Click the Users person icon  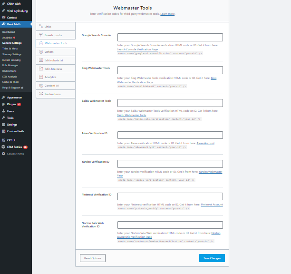tap(3, 111)
